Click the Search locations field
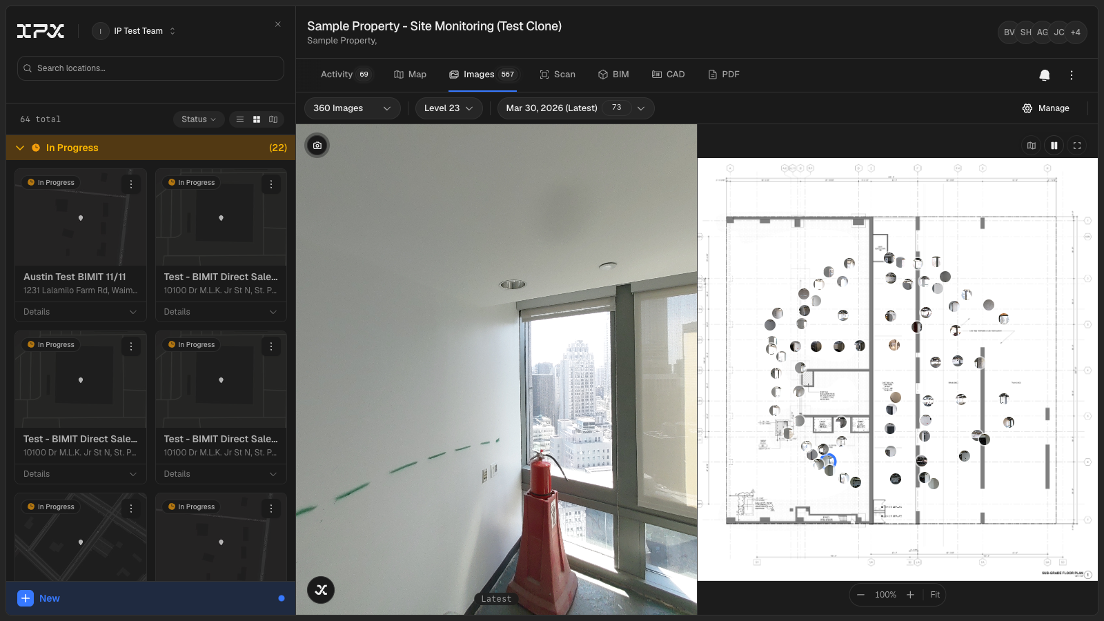Image resolution: width=1104 pixels, height=621 pixels. click(x=150, y=68)
